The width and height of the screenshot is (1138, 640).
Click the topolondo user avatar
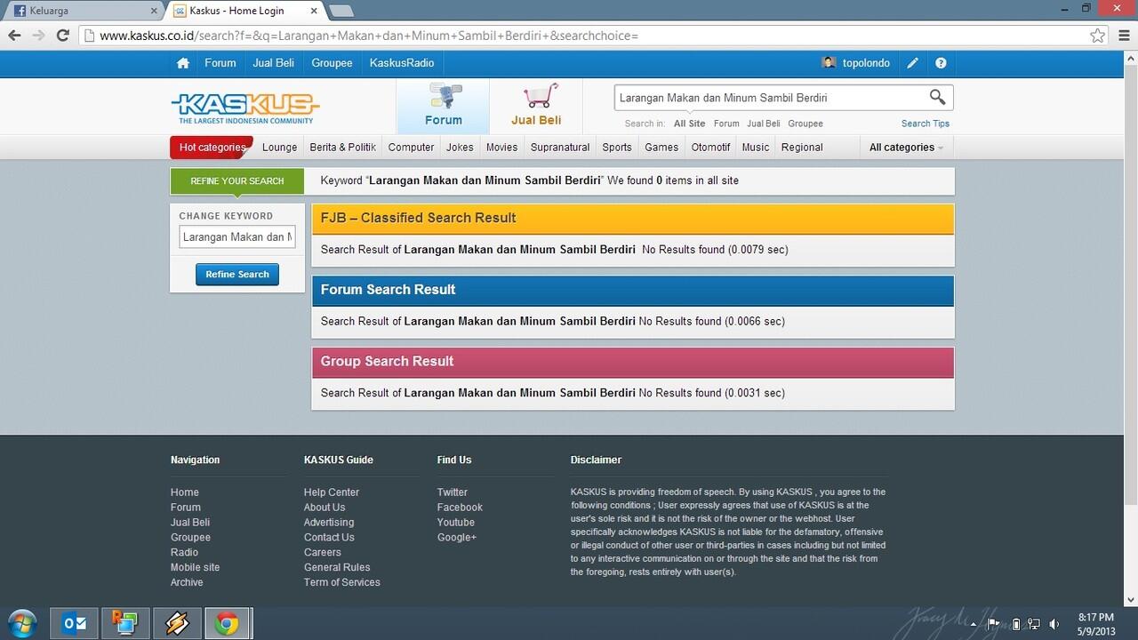tap(829, 63)
